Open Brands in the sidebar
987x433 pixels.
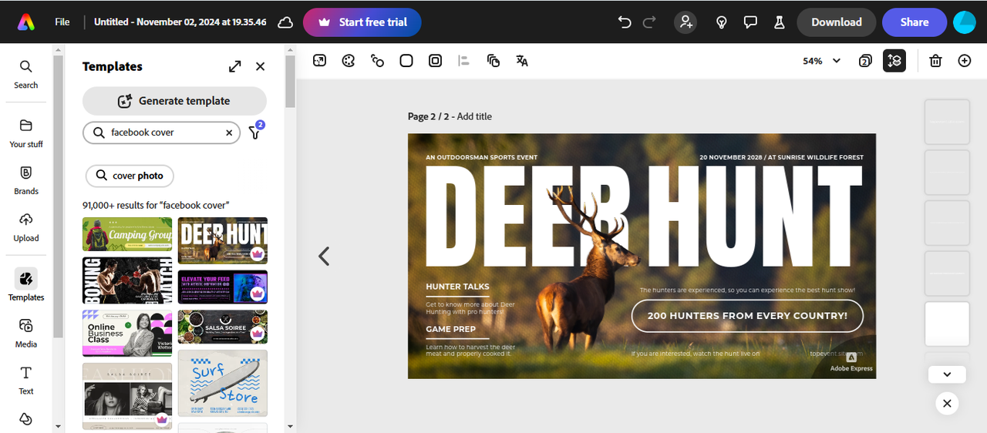pos(26,180)
